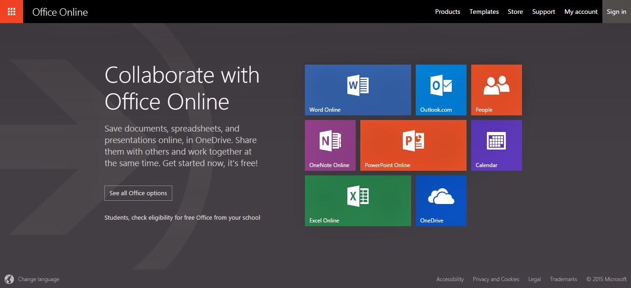Go to the Store menu item
The image size is (631, 288).
click(x=516, y=12)
